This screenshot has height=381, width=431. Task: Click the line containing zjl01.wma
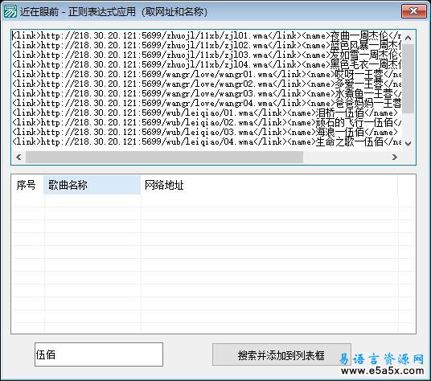coord(207,35)
